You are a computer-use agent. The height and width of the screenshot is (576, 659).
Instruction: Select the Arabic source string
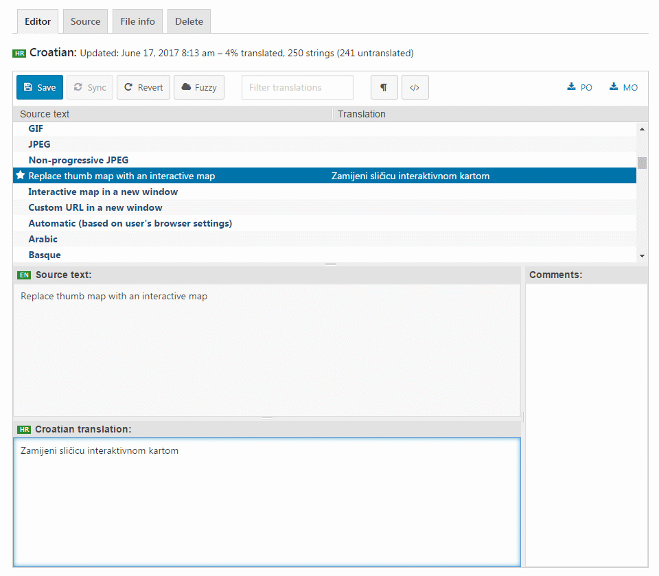(43, 239)
